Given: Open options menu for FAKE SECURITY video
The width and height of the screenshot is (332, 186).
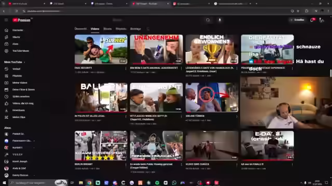Looking at the screenshot, I should pyautogui.click(x=126, y=68).
